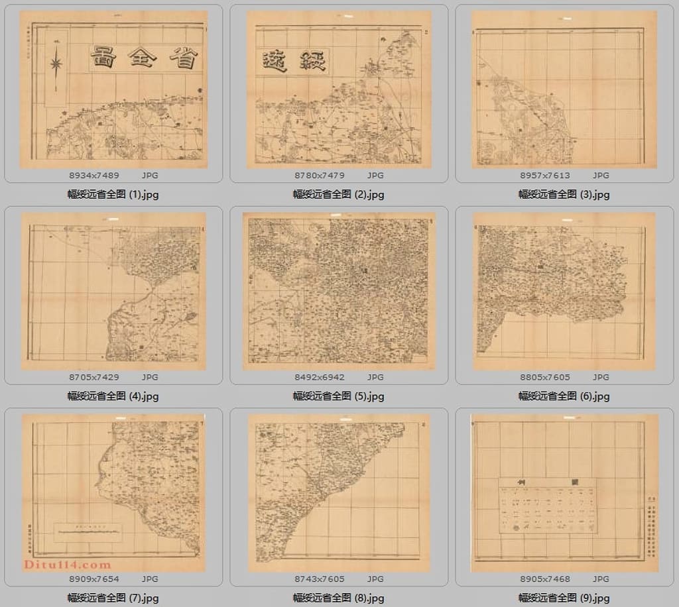Click the thumbnail above 幅绥远省全图 (3).jpg
This screenshot has height=607, width=679.
pyautogui.click(x=564, y=89)
